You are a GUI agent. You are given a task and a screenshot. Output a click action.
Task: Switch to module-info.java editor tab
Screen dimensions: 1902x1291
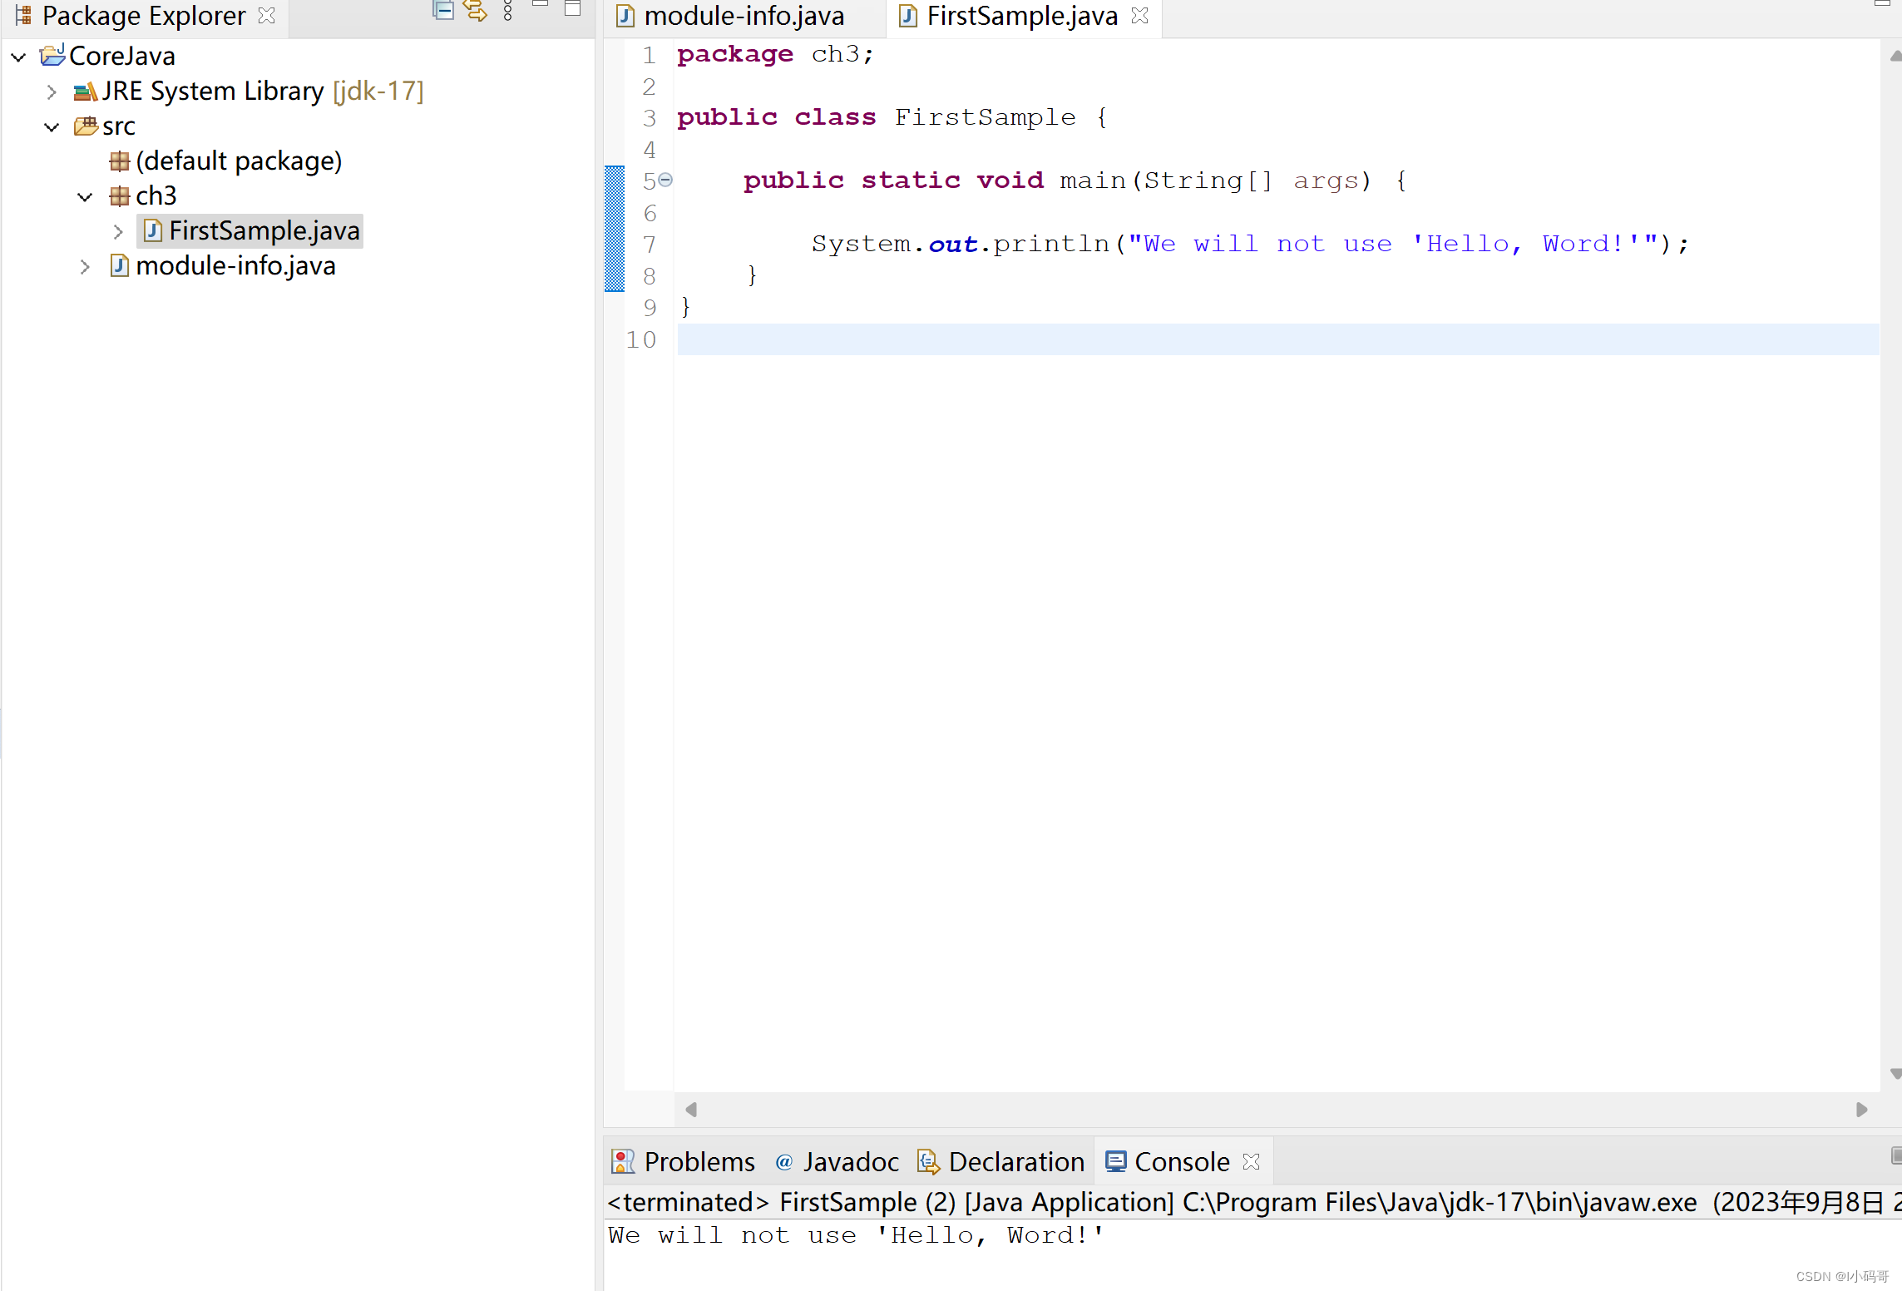[744, 16]
